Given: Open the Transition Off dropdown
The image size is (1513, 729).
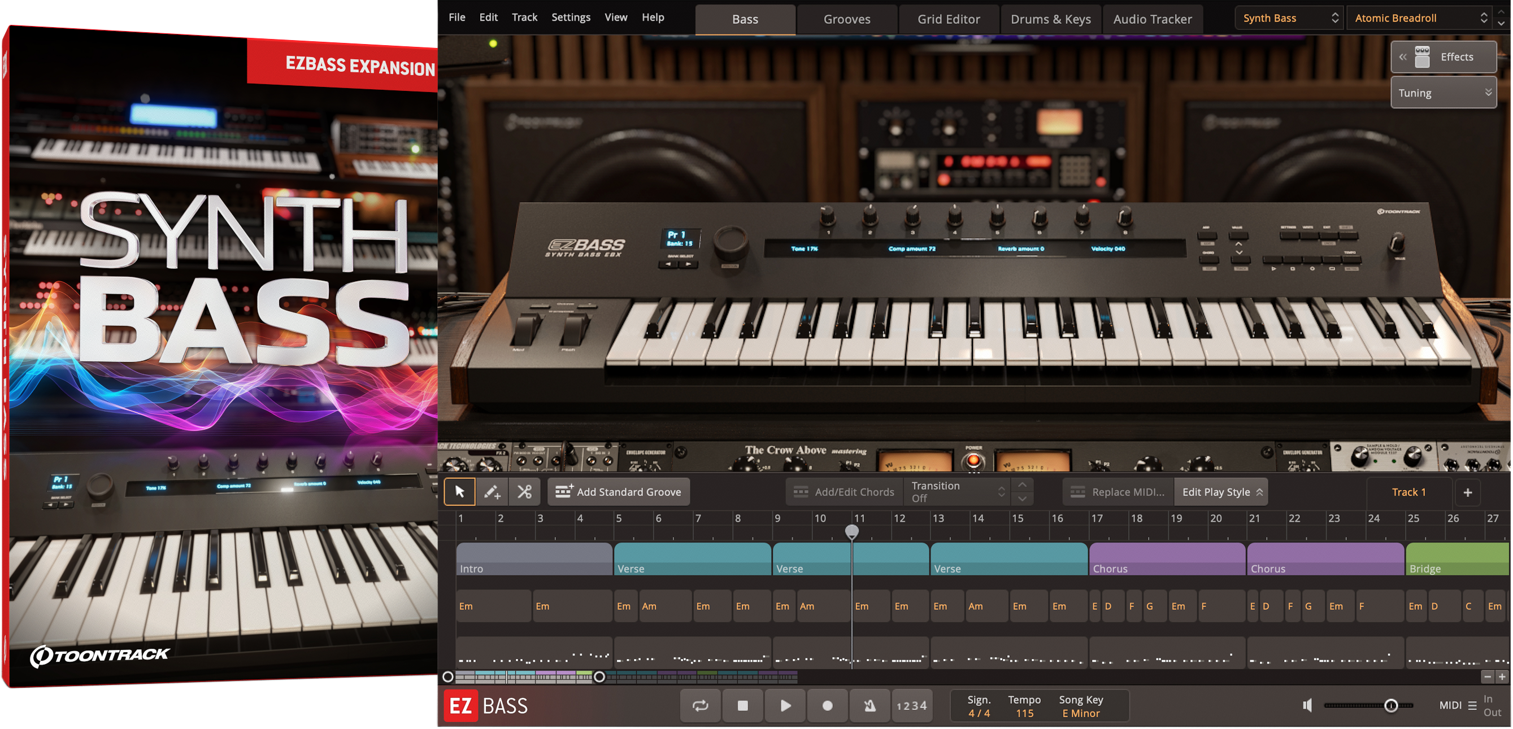Looking at the screenshot, I should point(954,491).
